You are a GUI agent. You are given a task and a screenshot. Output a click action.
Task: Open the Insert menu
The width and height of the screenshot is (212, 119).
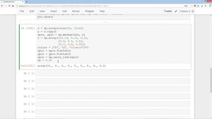[54, 11]
